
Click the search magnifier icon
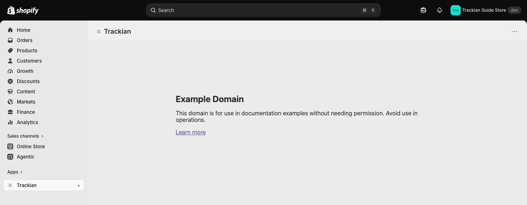tap(153, 10)
